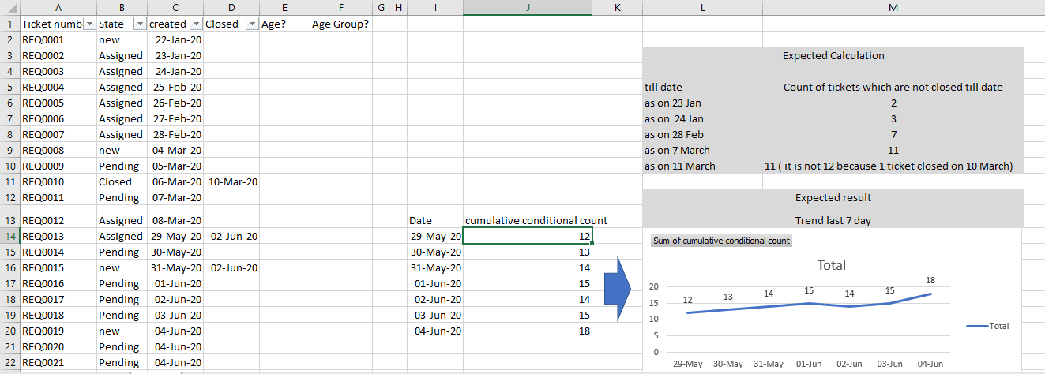Click the closed date '02-Jun-20' of REQ0013
Image resolution: width=1045 pixels, height=374 pixels.
231,236
